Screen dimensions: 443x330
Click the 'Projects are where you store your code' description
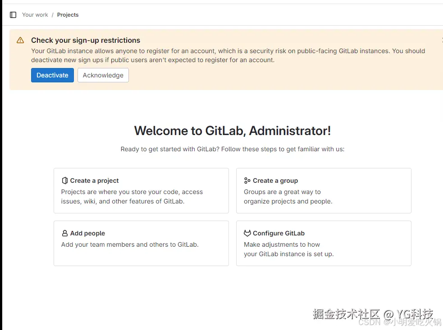coord(132,196)
